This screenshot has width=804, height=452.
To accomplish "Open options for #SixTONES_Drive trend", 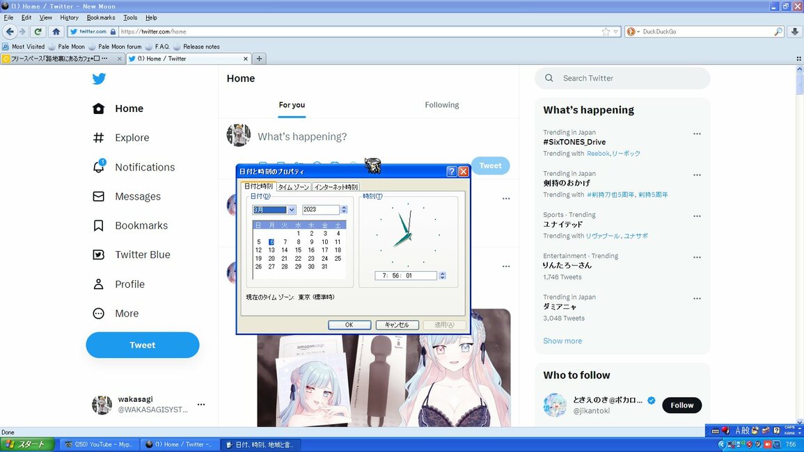I will [697, 134].
